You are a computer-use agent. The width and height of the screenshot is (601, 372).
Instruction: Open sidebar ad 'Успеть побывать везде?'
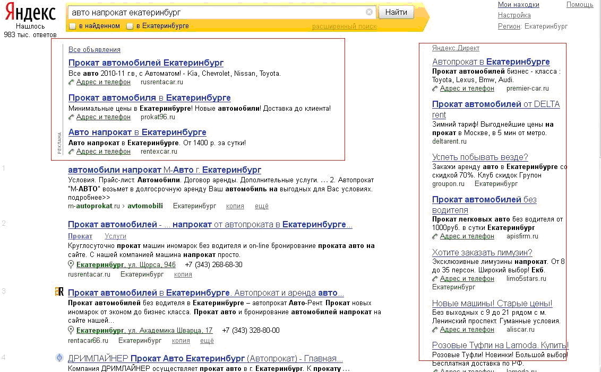[480, 157]
